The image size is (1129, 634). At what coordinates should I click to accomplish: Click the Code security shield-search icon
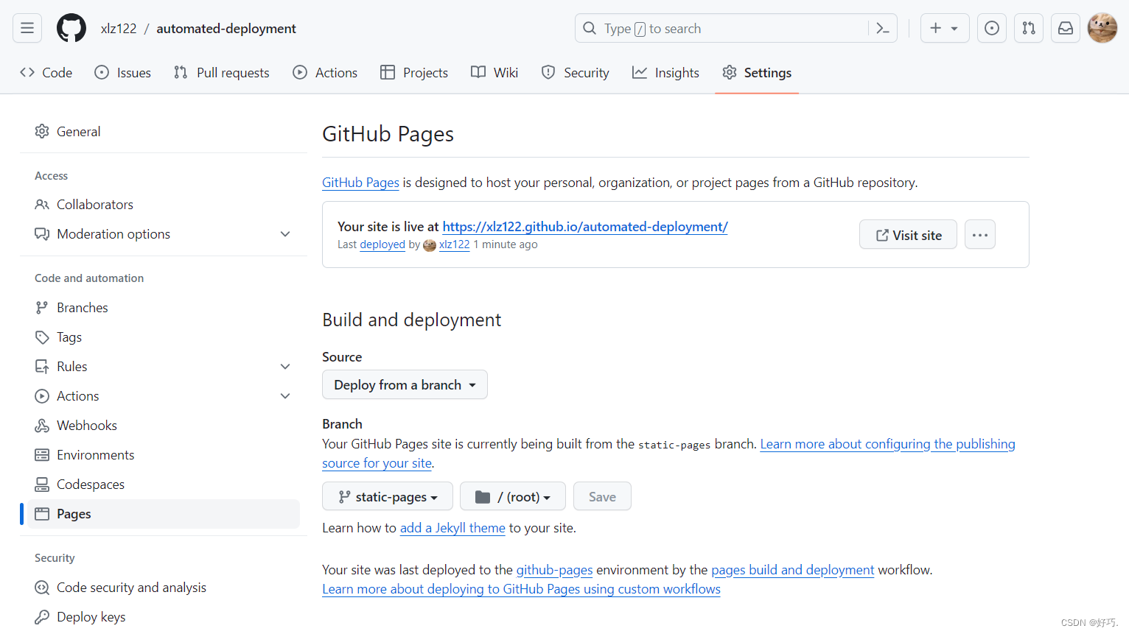42,587
